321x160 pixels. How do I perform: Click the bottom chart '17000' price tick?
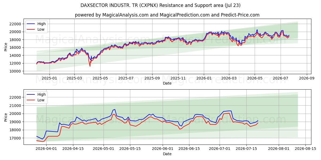click(x=16, y=138)
